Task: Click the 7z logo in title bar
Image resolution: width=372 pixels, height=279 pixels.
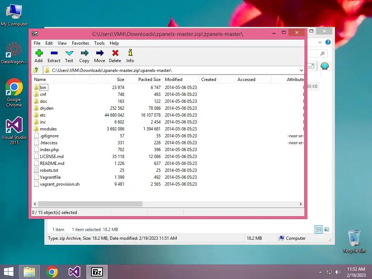Action: click(35, 34)
